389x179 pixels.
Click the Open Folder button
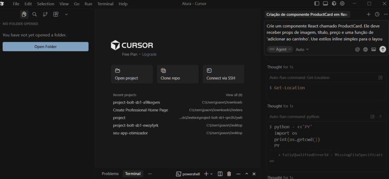(x=46, y=47)
